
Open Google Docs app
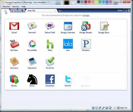(104, 26)
